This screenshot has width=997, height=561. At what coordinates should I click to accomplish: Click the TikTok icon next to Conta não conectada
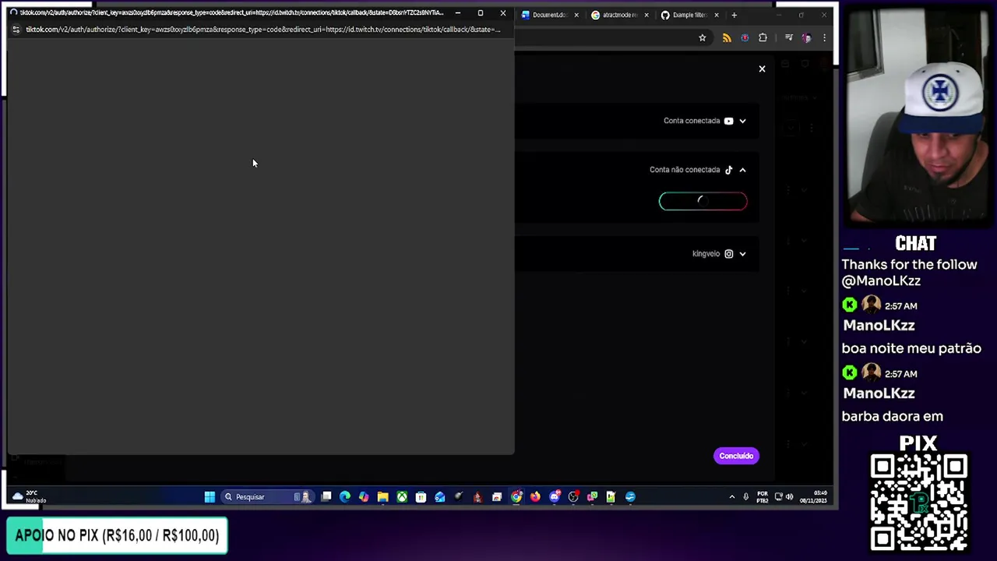pos(728,170)
